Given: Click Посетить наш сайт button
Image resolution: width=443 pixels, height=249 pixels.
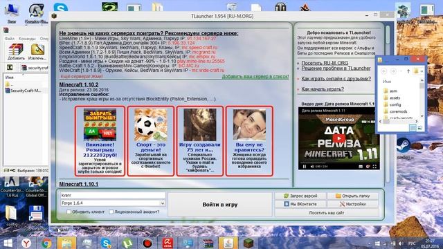Looking at the screenshot, I should point(327,212).
